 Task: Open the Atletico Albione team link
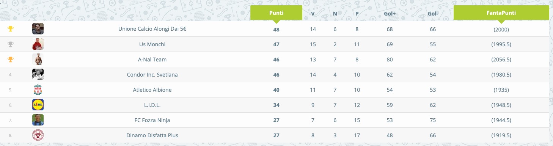click(x=152, y=90)
